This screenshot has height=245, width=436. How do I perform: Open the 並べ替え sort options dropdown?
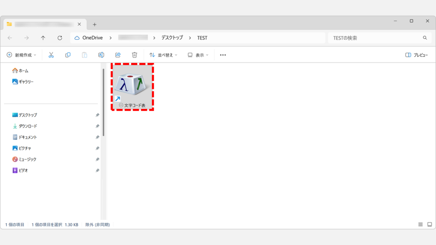(x=162, y=54)
